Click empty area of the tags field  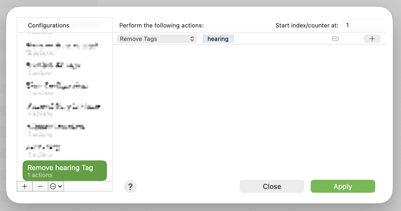tap(282, 39)
